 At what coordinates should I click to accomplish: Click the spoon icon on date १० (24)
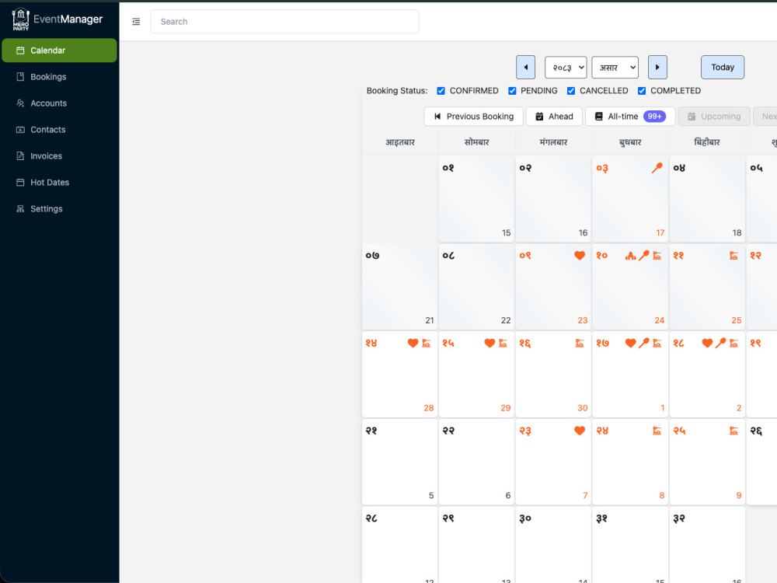643,255
